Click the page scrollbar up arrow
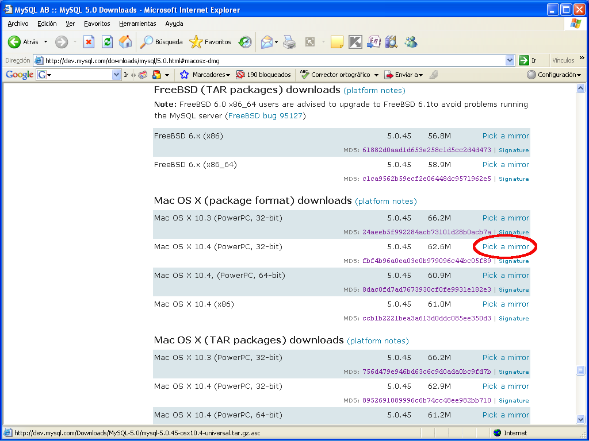The image size is (589, 441). 580,88
